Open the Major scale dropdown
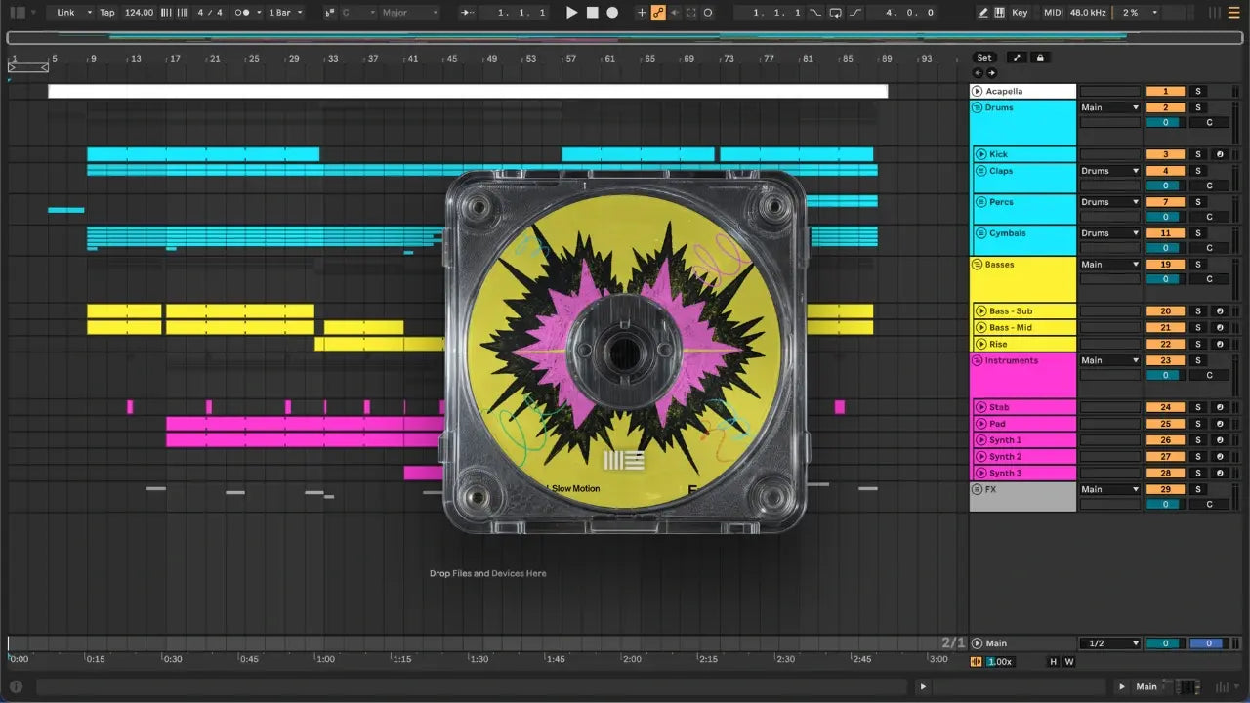Image resolution: width=1250 pixels, height=703 pixels. [410, 13]
